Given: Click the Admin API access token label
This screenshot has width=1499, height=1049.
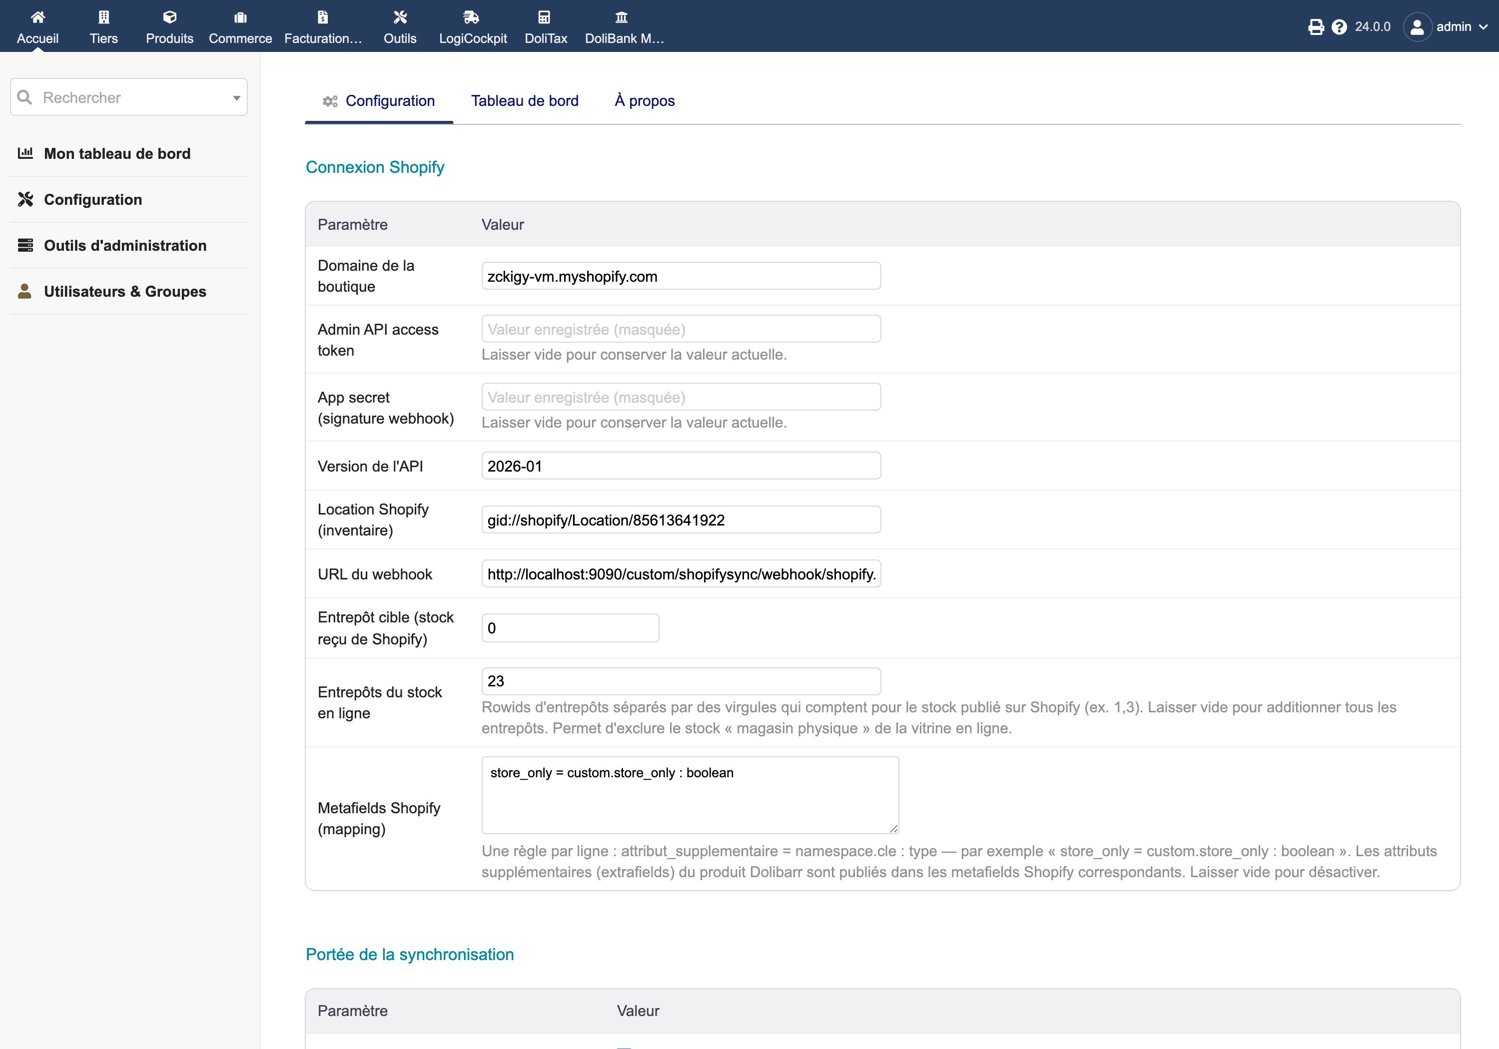Looking at the screenshot, I should 378,340.
